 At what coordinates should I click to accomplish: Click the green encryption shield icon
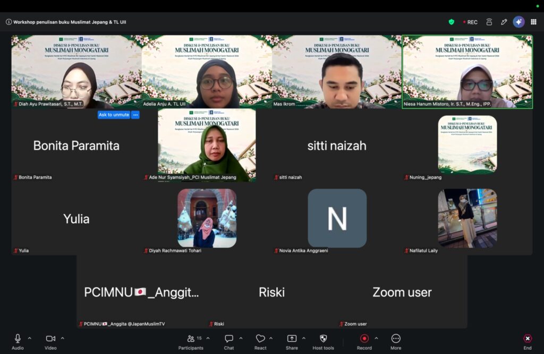coord(452,22)
